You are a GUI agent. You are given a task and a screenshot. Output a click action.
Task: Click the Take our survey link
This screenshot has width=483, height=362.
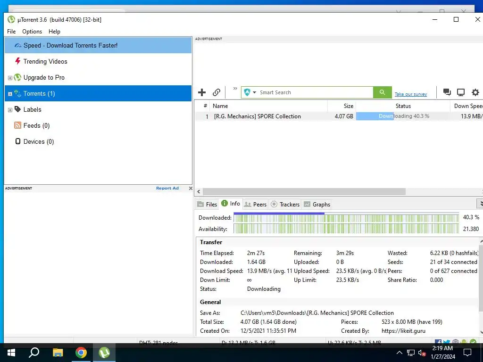(411, 94)
